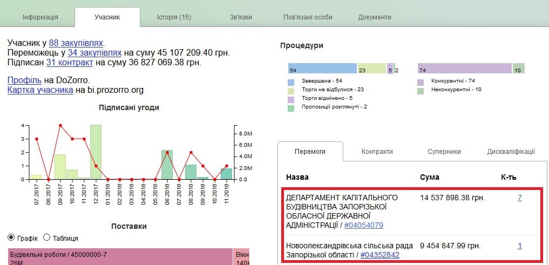The image size is (549, 265).
Task: Open the Дискваліфікації tab
Action: point(511,152)
